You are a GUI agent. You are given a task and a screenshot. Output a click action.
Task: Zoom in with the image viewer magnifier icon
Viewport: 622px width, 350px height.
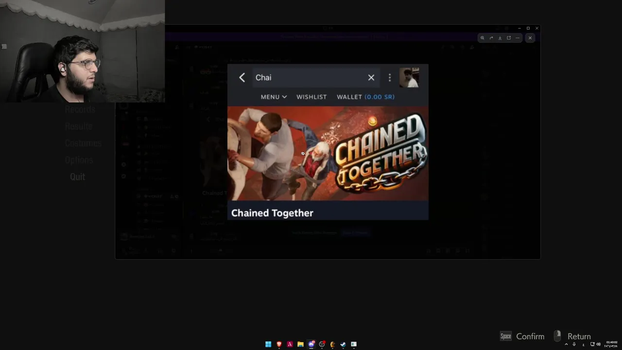click(482, 38)
